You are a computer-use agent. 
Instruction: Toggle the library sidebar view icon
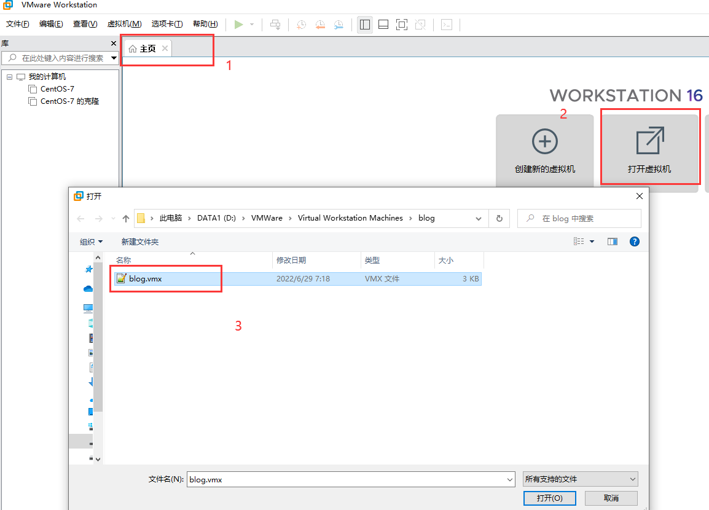point(365,25)
